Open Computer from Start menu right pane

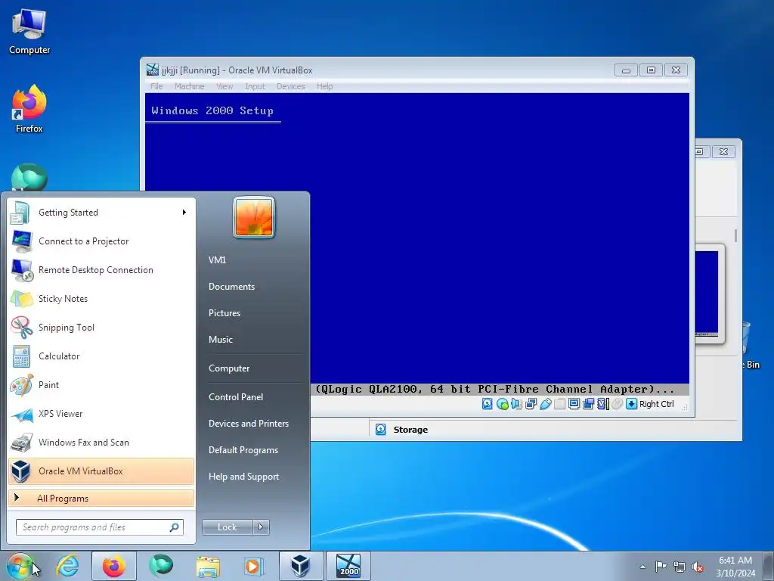229,368
